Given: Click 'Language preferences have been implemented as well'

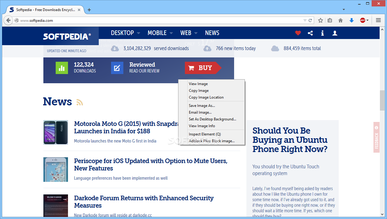Looking at the screenshot, I should tap(121, 178).
